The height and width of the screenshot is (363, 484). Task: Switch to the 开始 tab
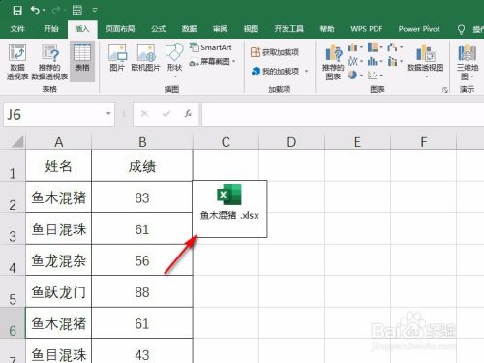point(51,29)
